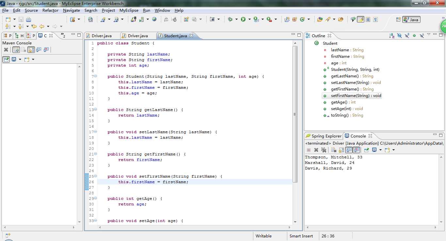Close the Student.java editor tab
446x241 pixels.
click(191, 36)
